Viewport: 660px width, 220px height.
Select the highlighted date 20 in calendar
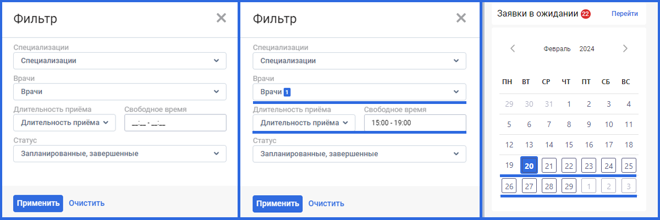pos(529,166)
